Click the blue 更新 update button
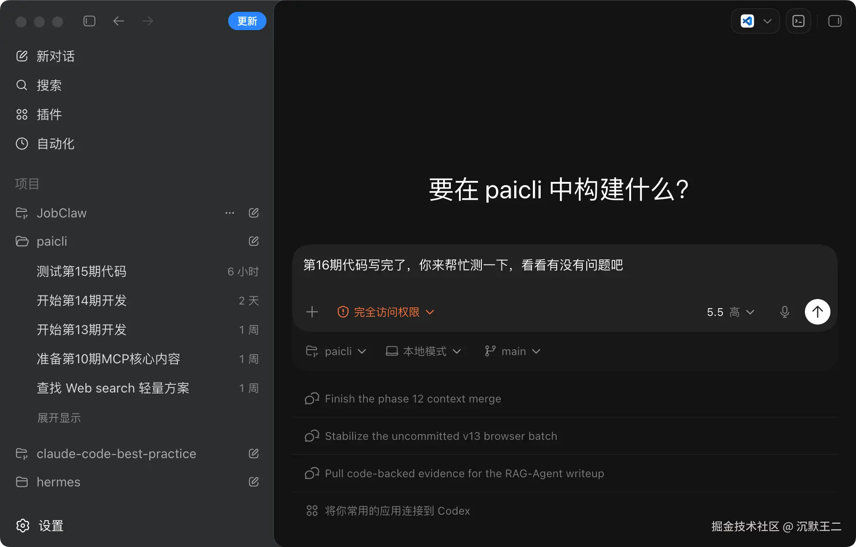Screen dimensions: 856x547 pos(247,21)
